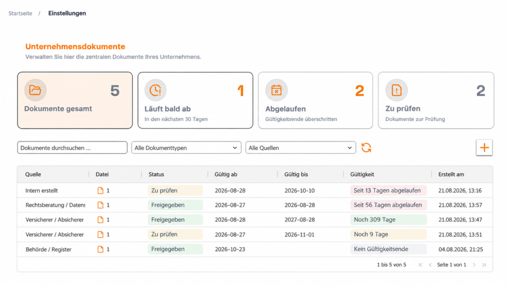
Task: Go to next page of the table
Action: point(474,265)
